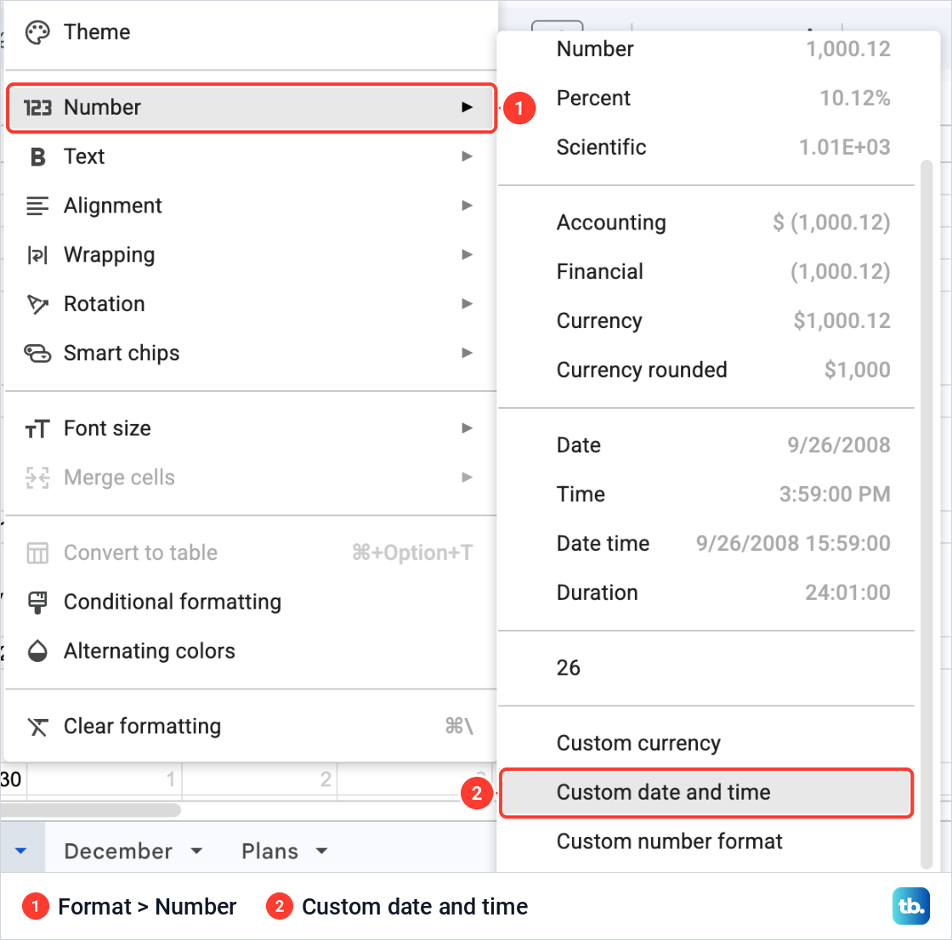Expand the Wrapping submenu arrow

click(467, 255)
